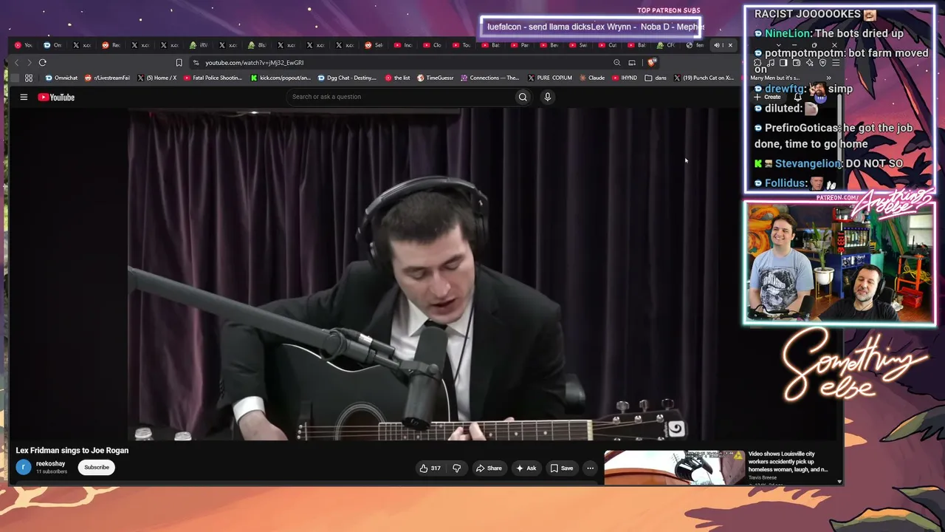Viewport: 945px width, 532px height.
Task: Go to the YouTube home logo
Action: click(56, 97)
